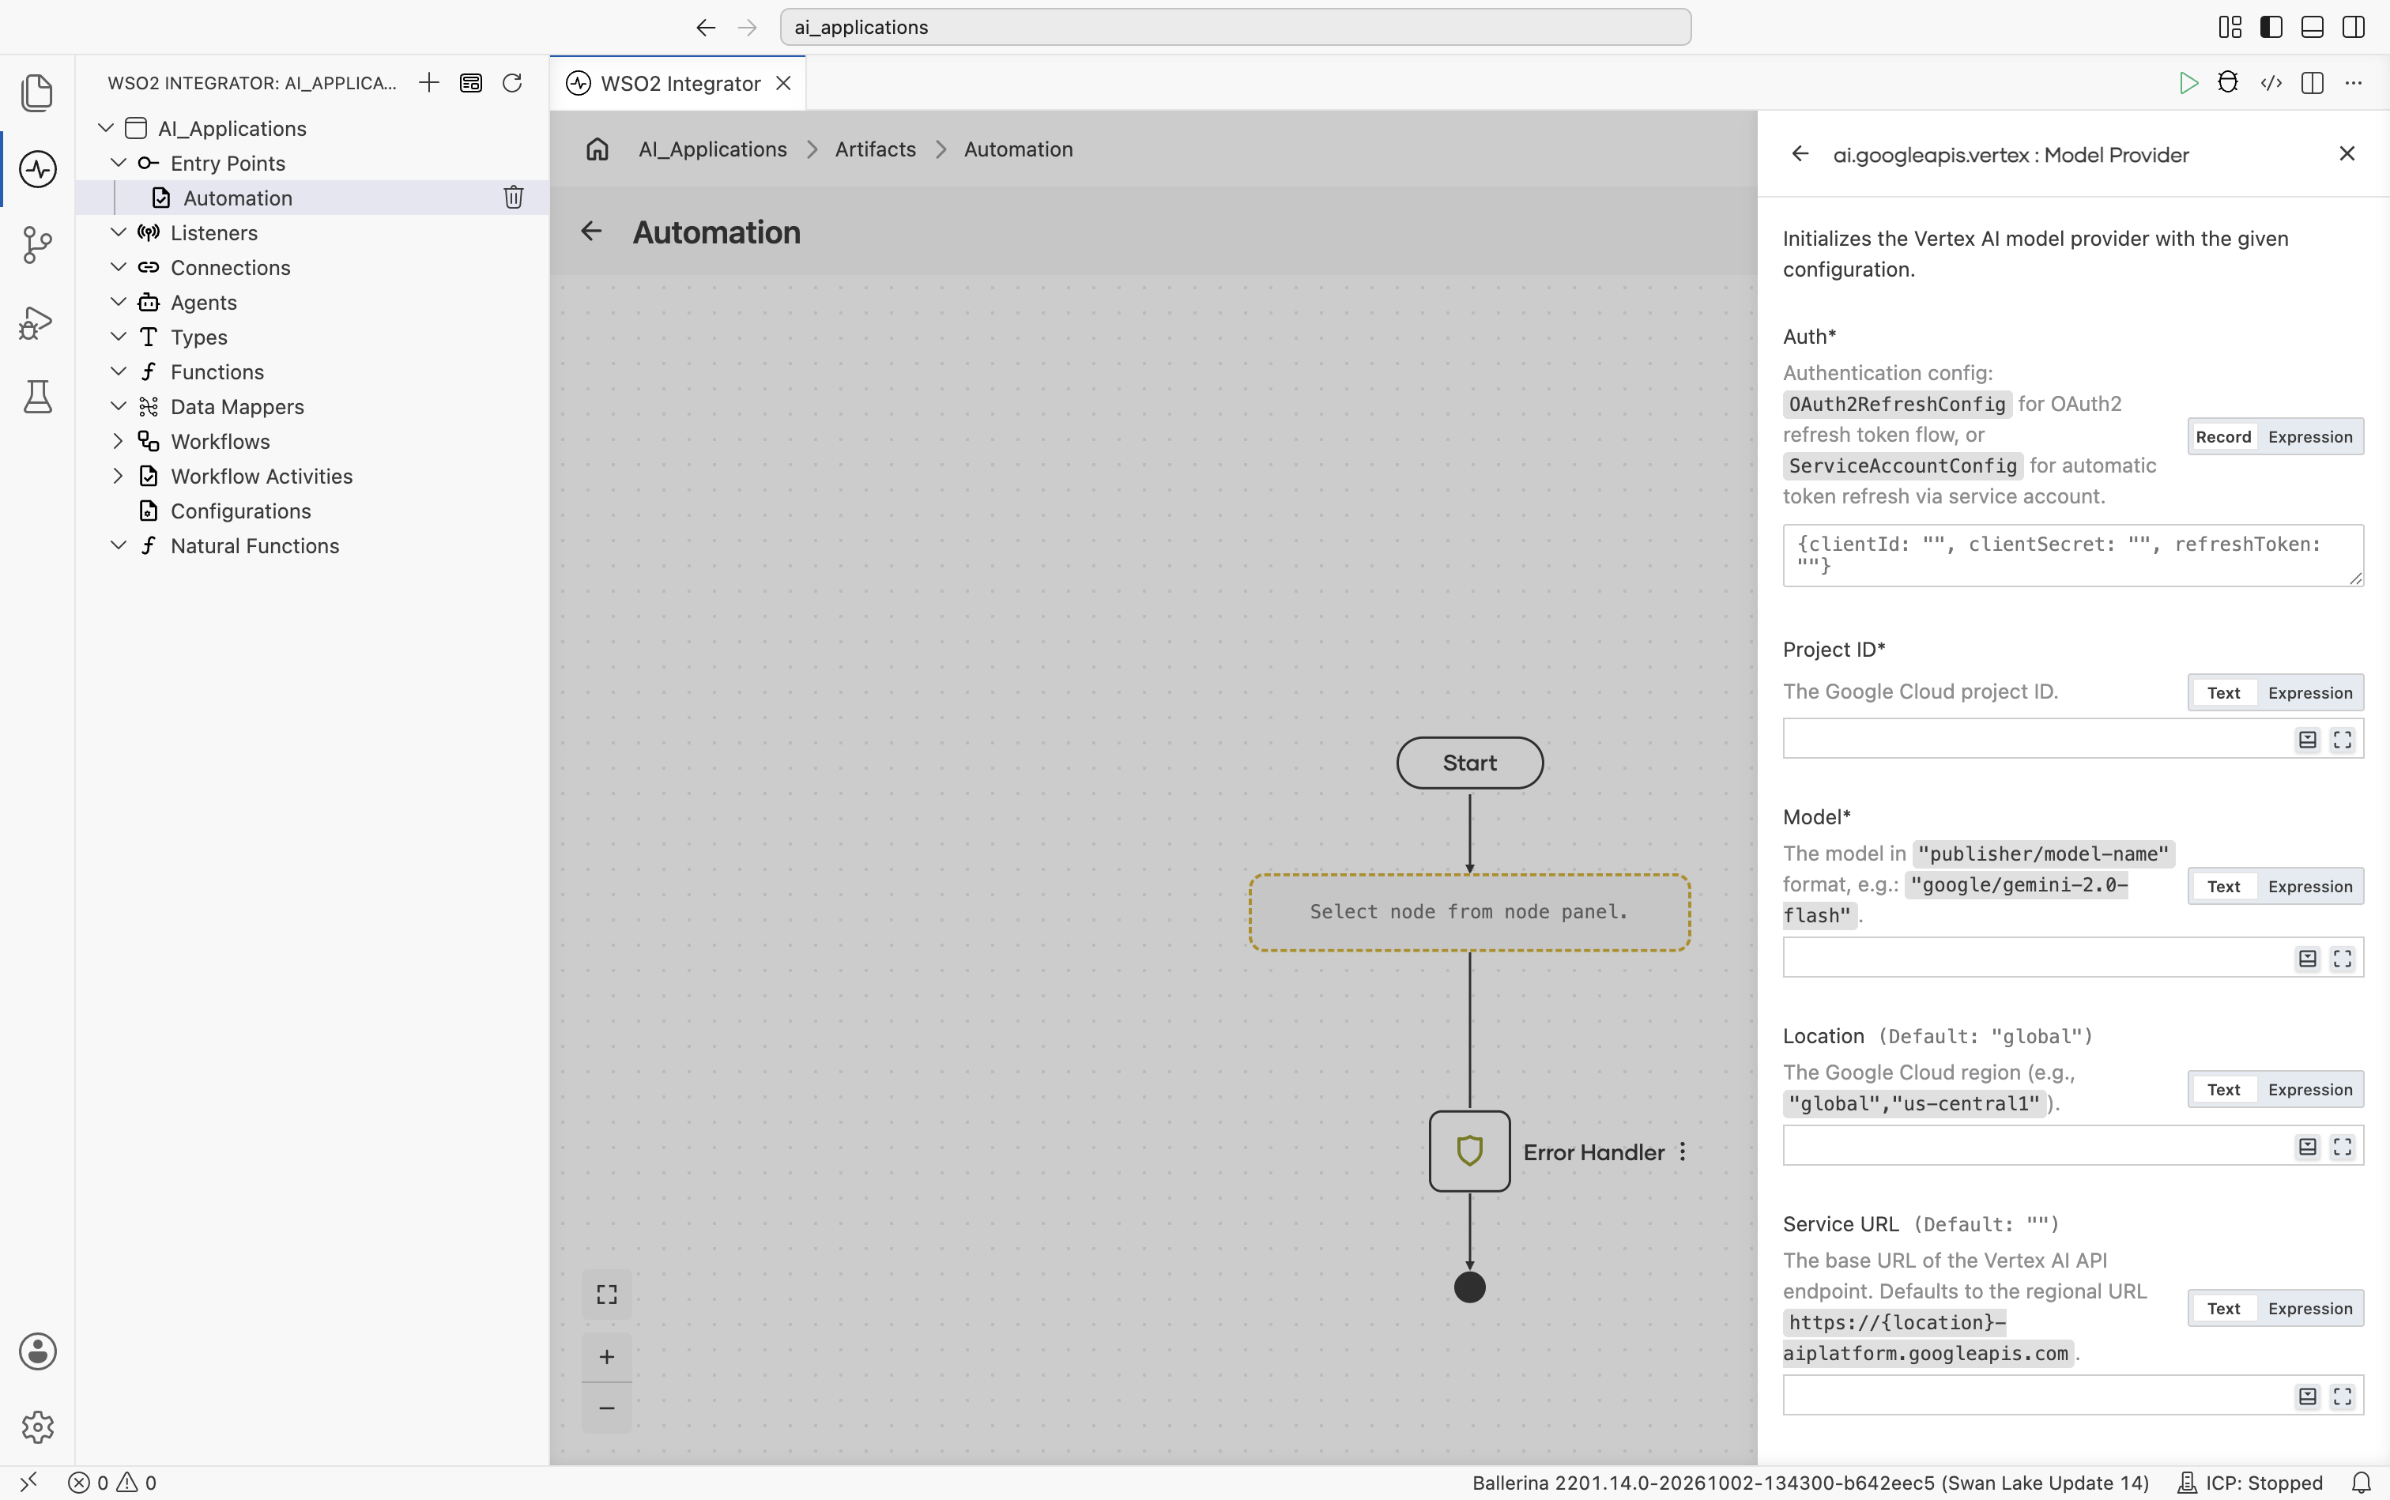Set Service URL field to Text mode

tap(2222, 1307)
